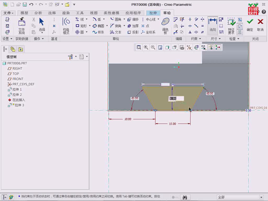Click the Zoom Out icon
268x201 pixels.
(153, 47)
